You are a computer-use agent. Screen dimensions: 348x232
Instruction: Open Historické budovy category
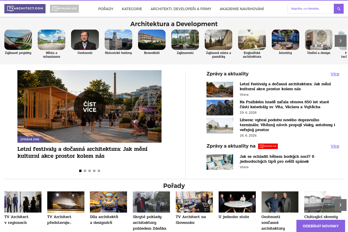coord(118,40)
